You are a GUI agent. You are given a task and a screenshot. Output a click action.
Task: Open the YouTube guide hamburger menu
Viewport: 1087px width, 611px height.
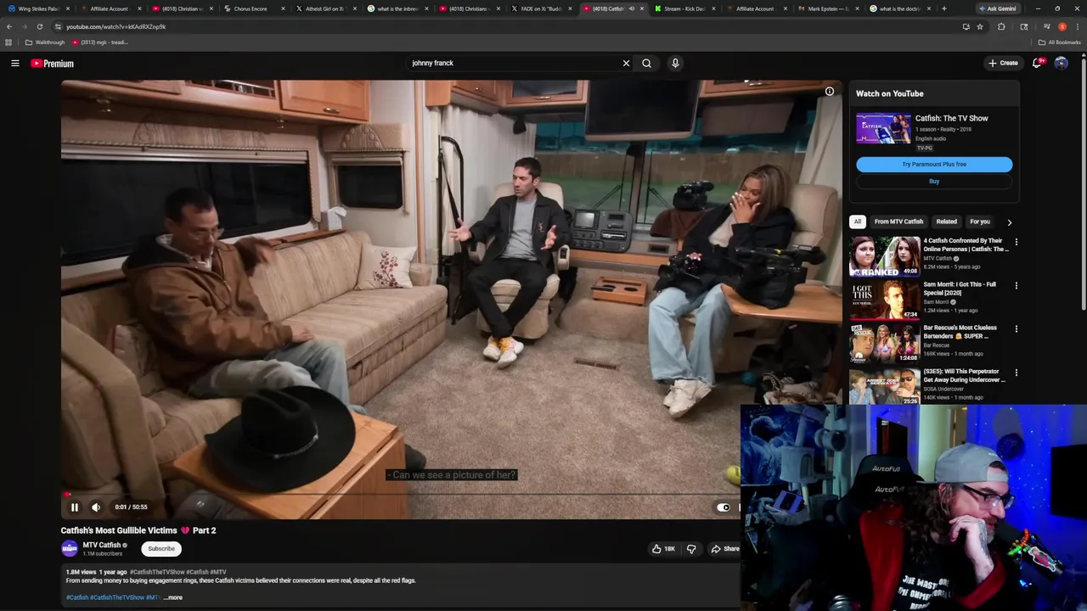15,63
